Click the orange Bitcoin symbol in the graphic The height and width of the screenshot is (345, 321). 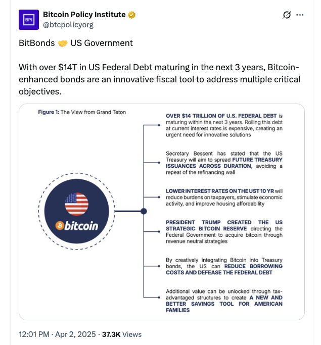tap(60, 225)
